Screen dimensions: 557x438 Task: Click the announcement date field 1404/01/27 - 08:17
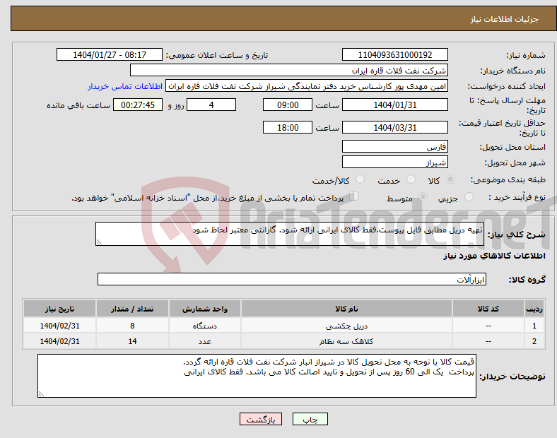point(110,55)
